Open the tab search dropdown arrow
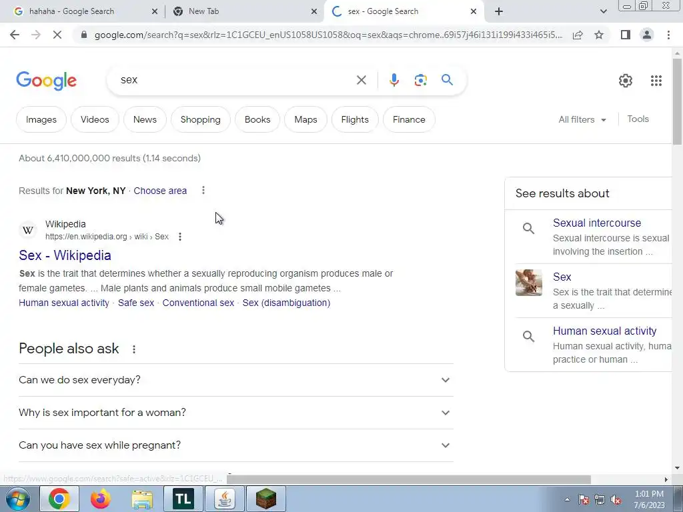The width and height of the screenshot is (683, 512). tap(603, 11)
